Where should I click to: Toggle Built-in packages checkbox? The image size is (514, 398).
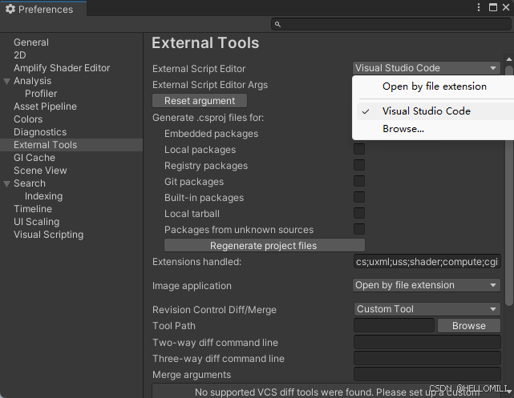pos(359,197)
